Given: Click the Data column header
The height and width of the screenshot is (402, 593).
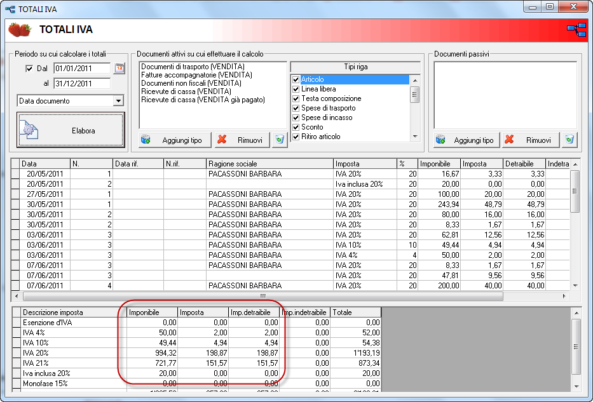Looking at the screenshot, I should [x=44, y=164].
